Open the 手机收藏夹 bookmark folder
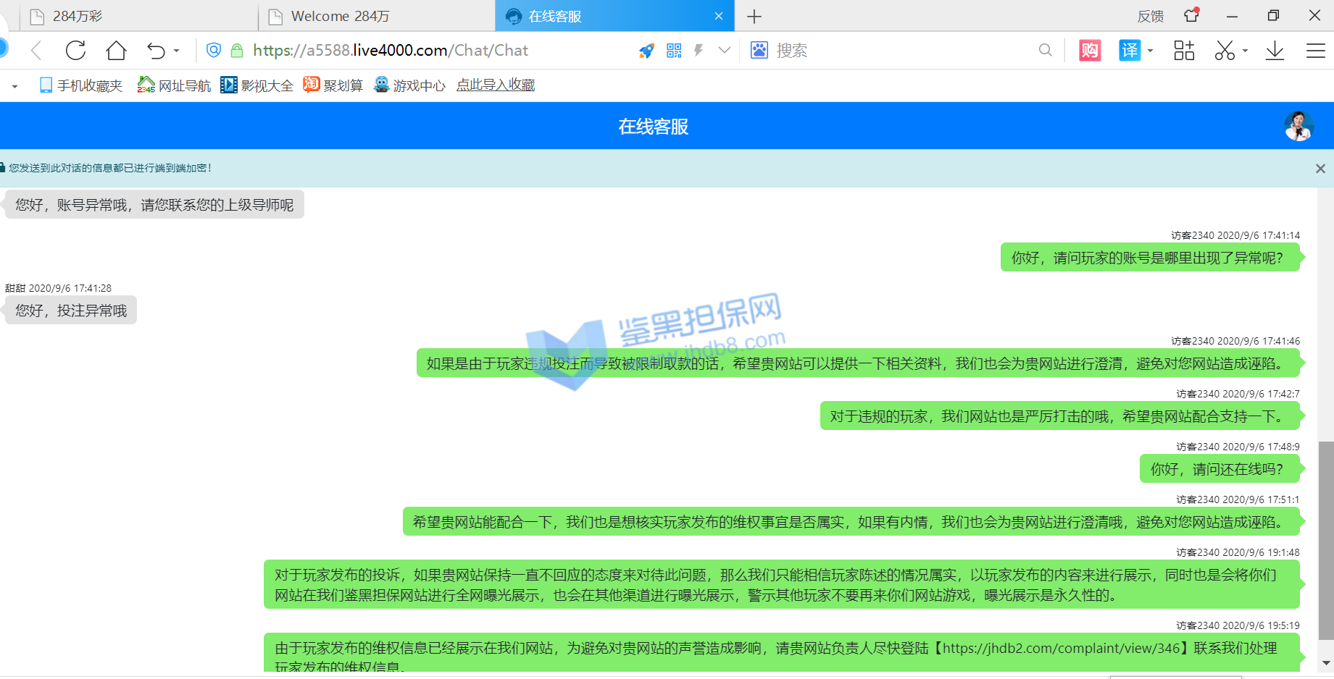Screen dimensions: 1334x679 point(81,85)
